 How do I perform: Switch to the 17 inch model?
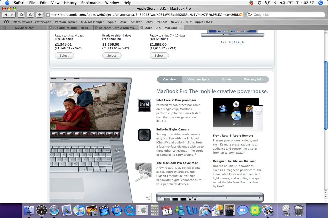click(239, 42)
